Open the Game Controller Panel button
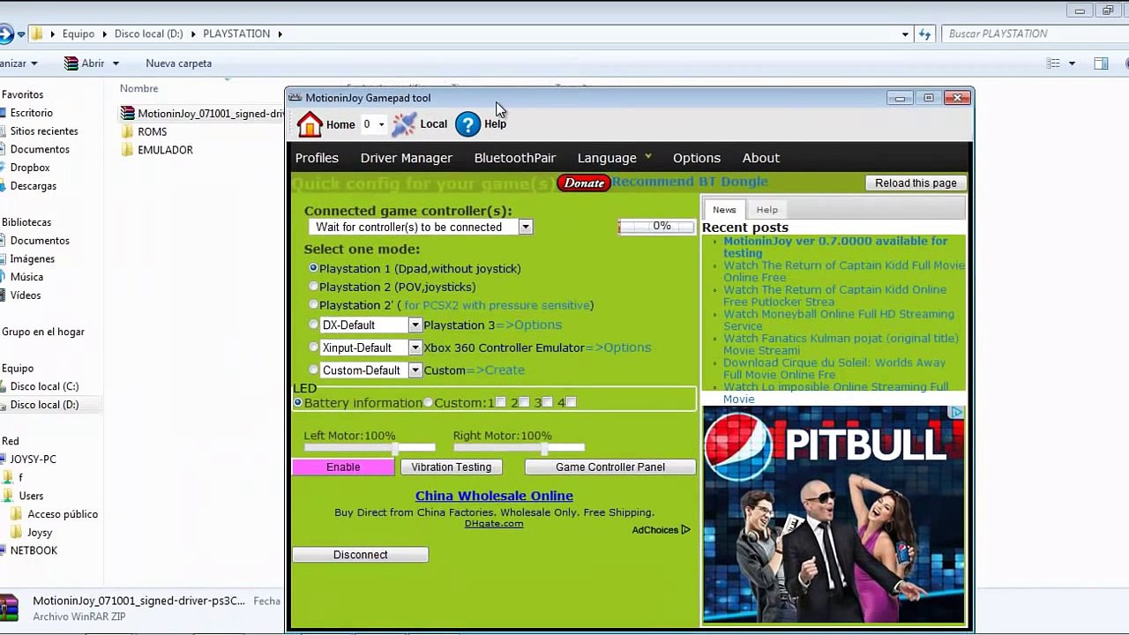 [x=610, y=467]
